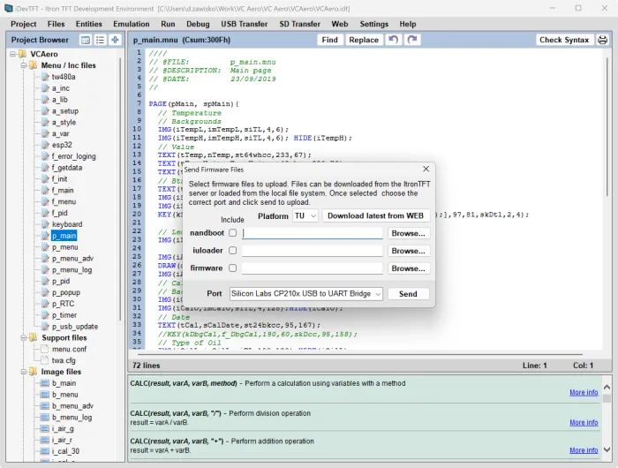The height and width of the screenshot is (468, 618).
Task: Open the Files menu
Action: coord(56,24)
